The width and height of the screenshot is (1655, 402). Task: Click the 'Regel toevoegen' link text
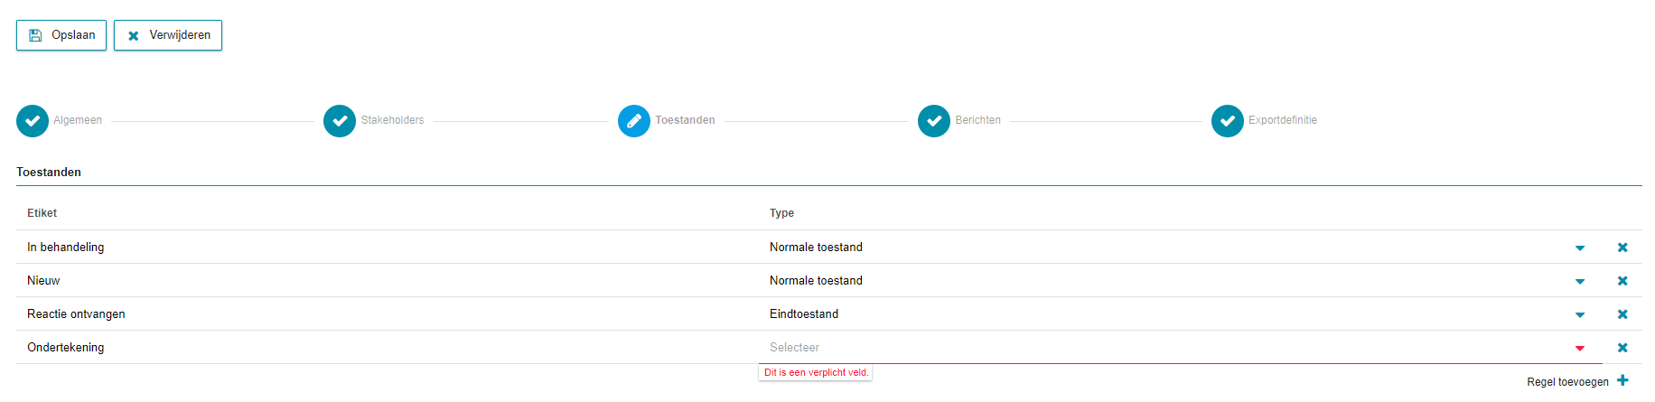(1567, 382)
